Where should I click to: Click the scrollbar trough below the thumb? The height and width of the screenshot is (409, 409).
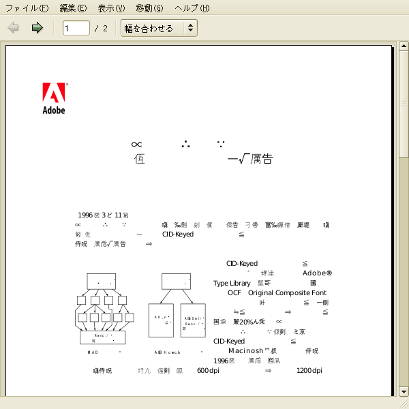coord(404,273)
